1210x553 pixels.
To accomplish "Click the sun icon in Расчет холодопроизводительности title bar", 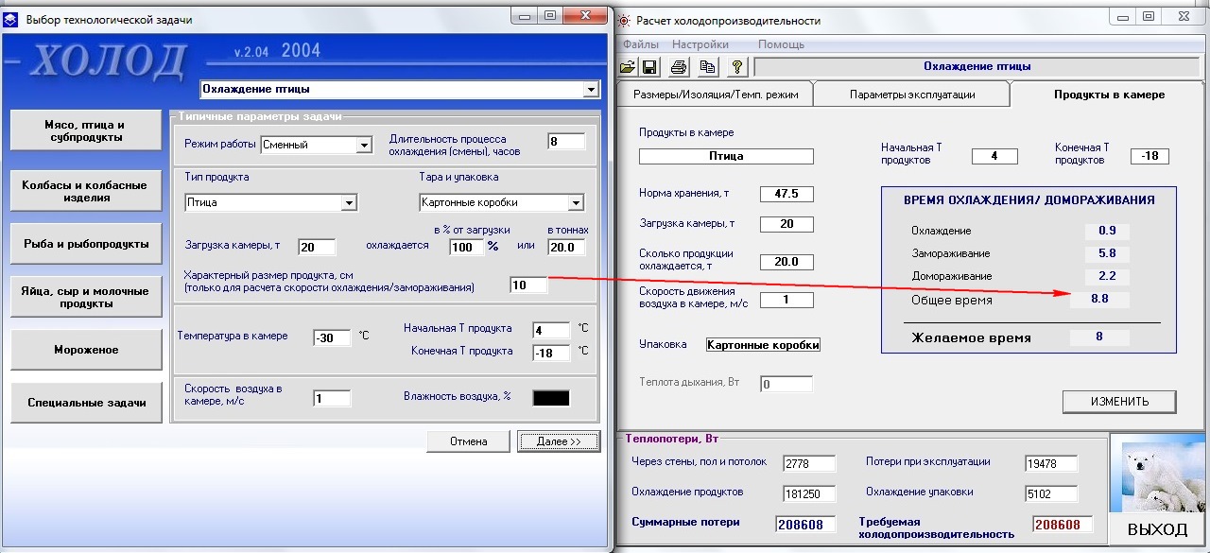I will pos(623,20).
